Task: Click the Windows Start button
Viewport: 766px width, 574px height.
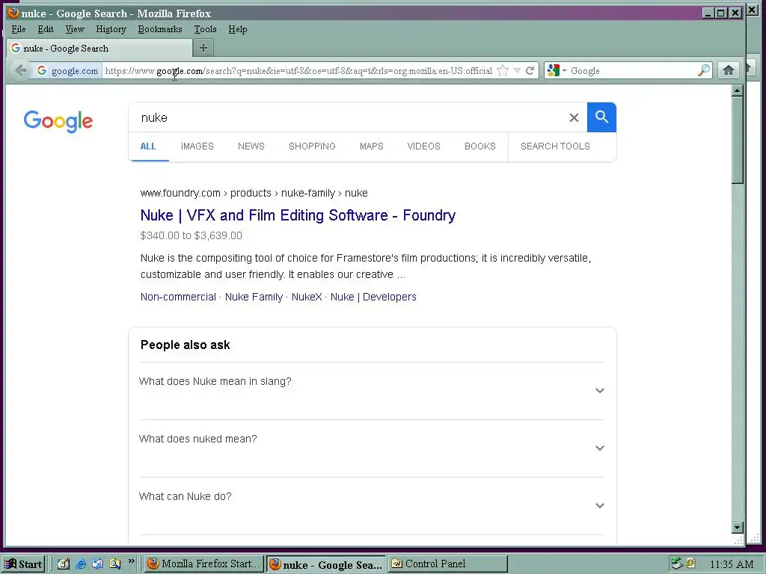Action: [23, 564]
